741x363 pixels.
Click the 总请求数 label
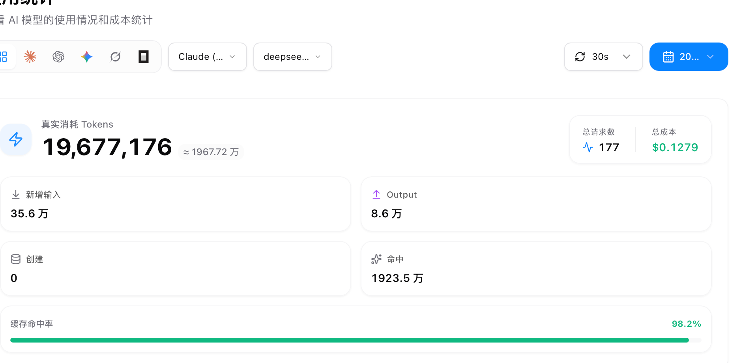[599, 132]
